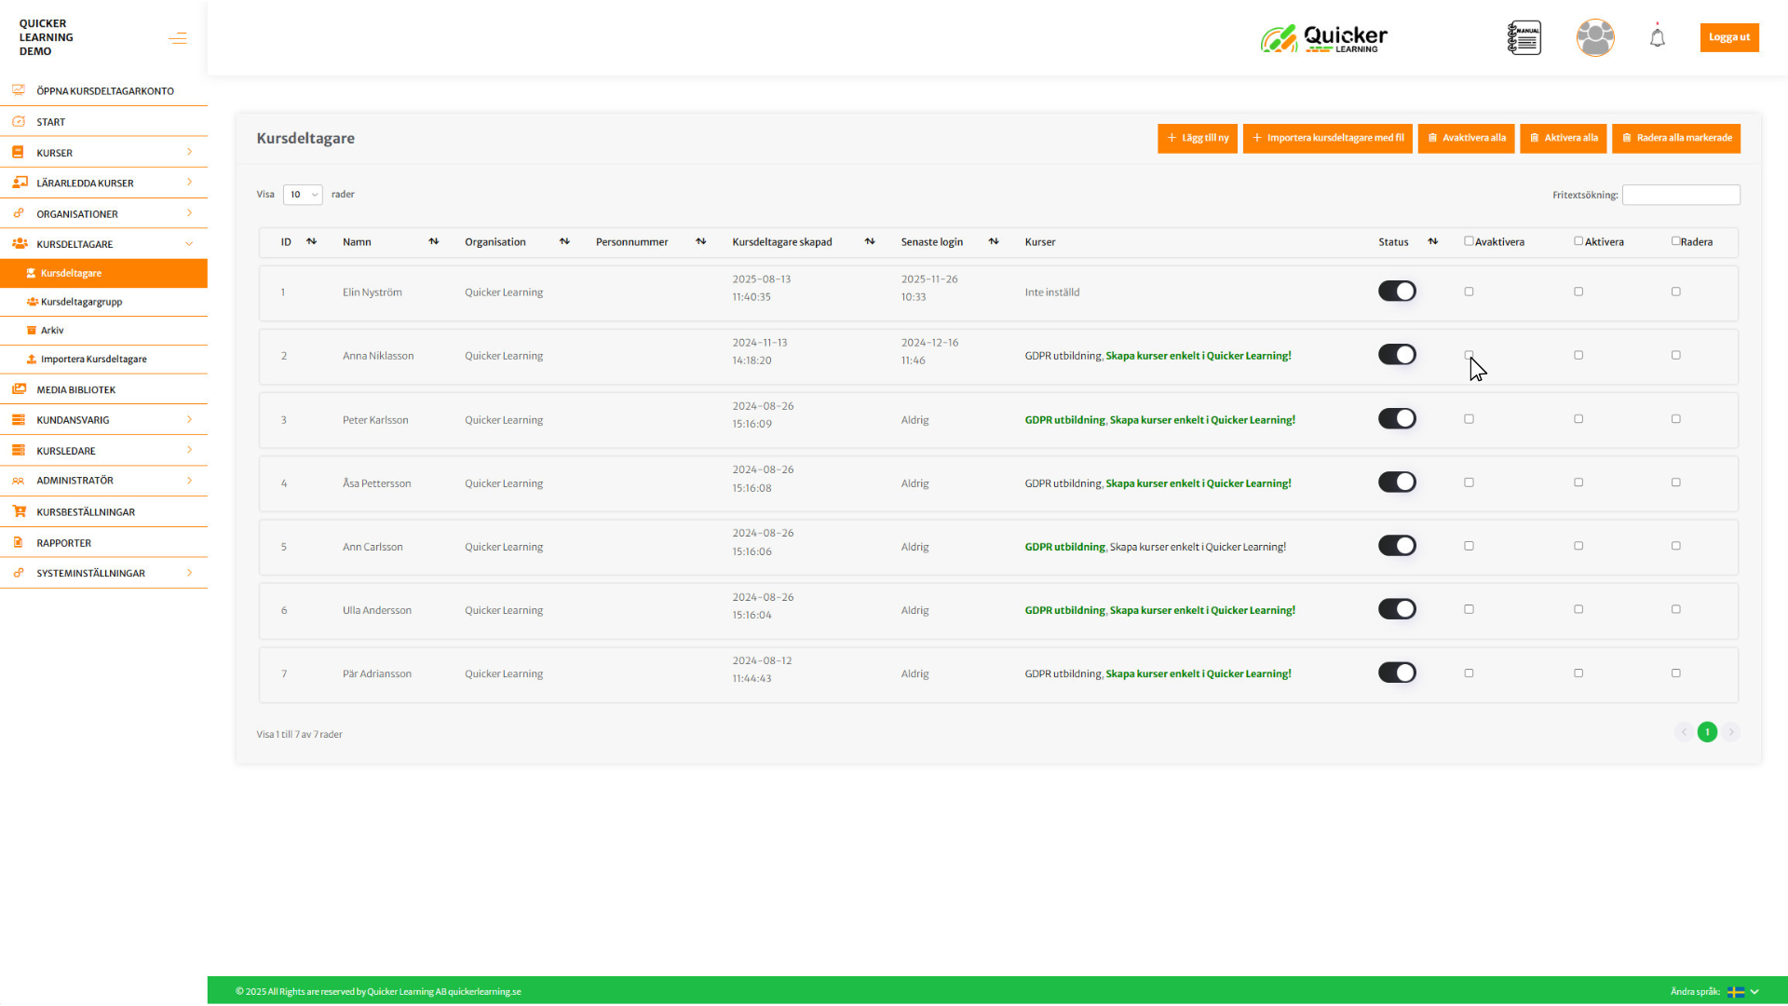Toggle status slider for Pär Adriansson
The height and width of the screenshot is (1006, 1788).
click(x=1397, y=673)
